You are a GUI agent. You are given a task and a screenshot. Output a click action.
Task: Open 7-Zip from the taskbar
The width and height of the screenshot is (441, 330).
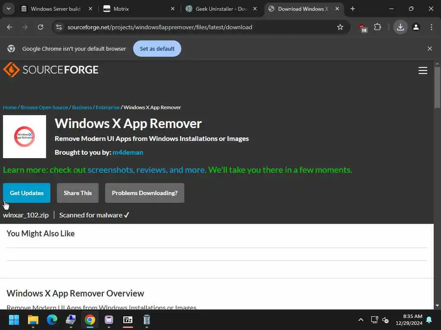tap(128, 320)
